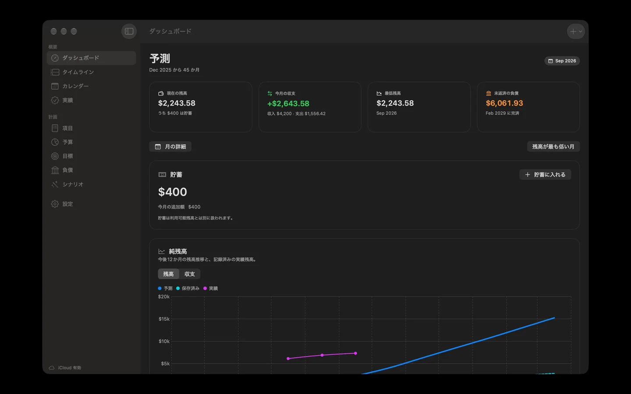Click the 貯蓄 banknote icon

[x=162, y=175]
